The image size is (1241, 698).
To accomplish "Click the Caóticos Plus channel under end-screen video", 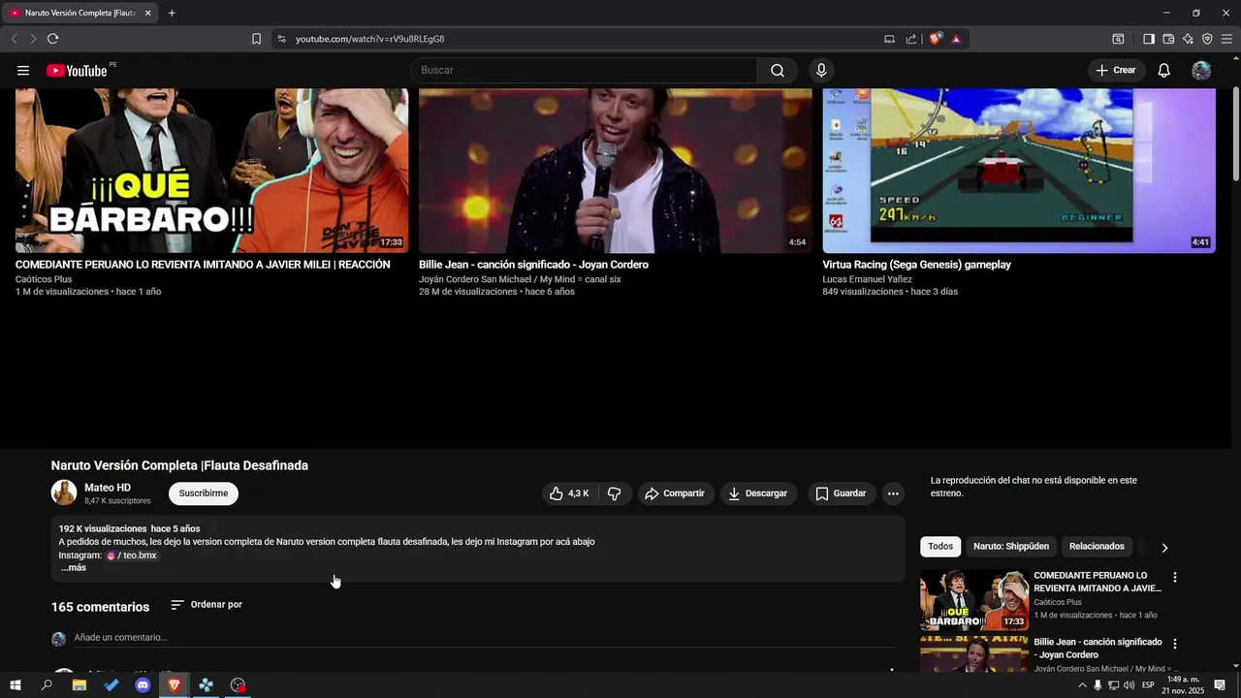I will [x=44, y=279].
